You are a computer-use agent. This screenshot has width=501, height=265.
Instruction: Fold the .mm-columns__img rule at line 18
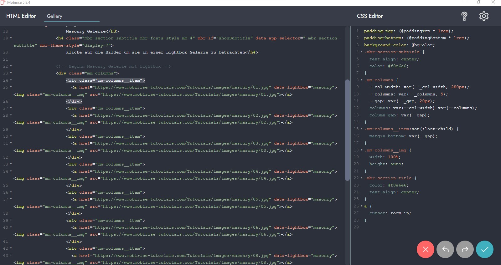click(362, 150)
